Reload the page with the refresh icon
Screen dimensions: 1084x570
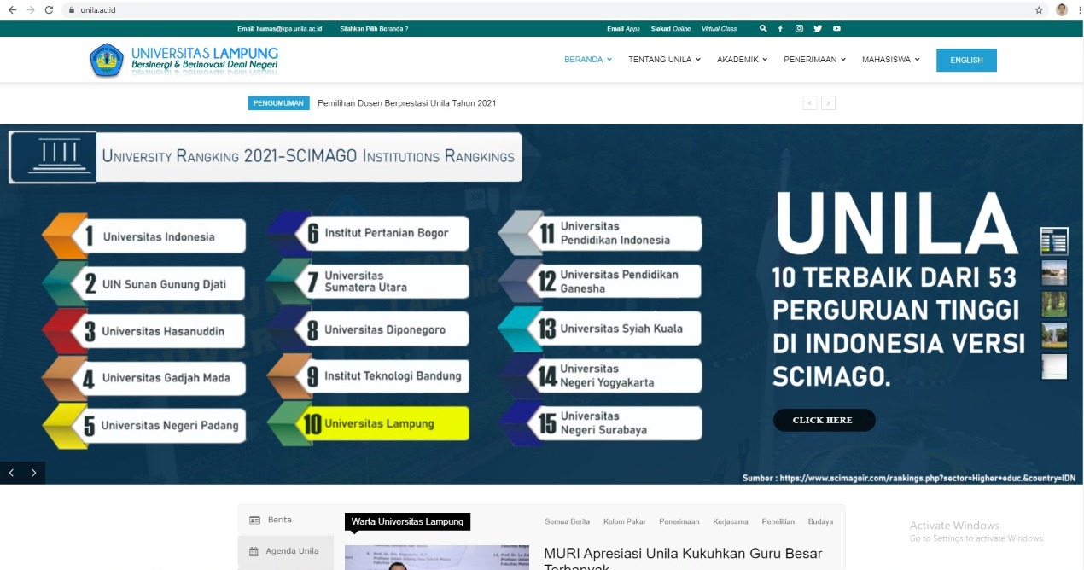click(50, 9)
